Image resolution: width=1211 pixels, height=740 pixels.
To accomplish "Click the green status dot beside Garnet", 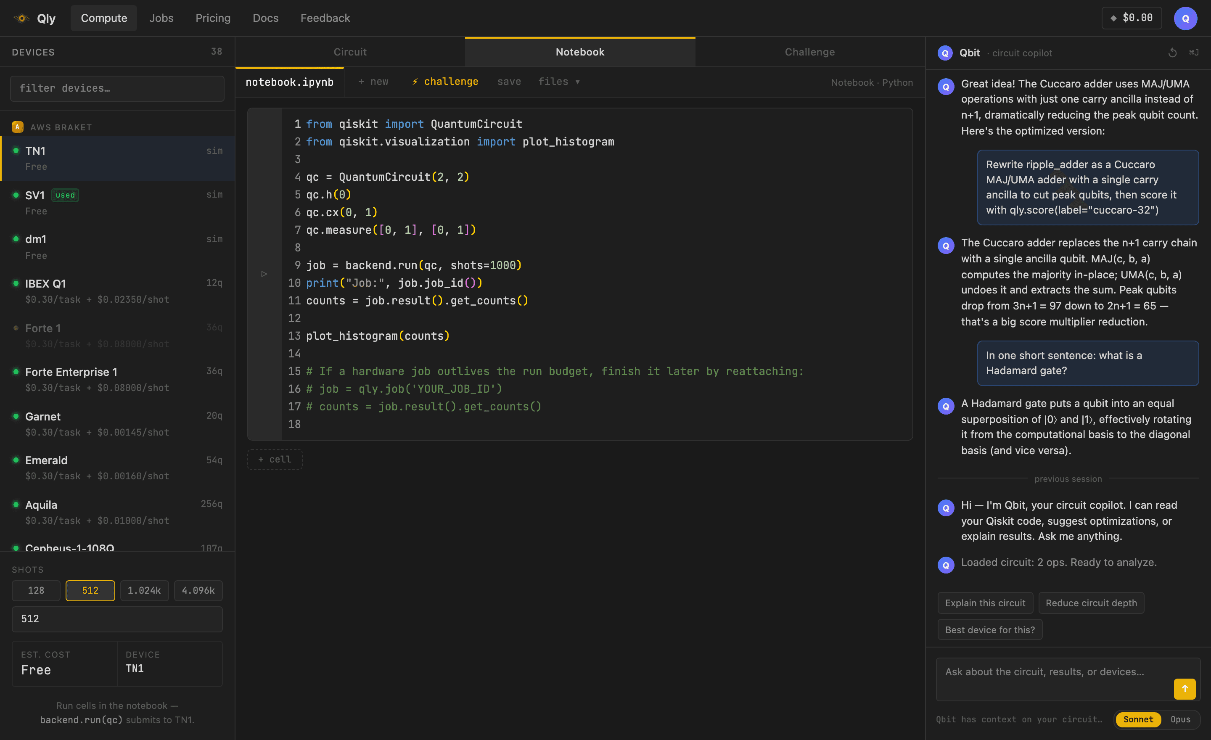I will [x=16, y=416].
